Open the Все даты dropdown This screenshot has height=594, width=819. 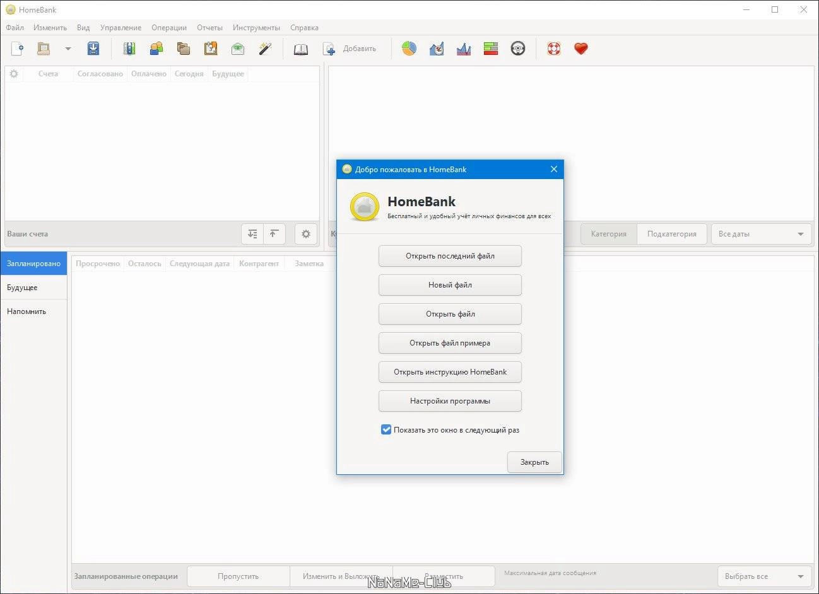pyautogui.click(x=761, y=234)
